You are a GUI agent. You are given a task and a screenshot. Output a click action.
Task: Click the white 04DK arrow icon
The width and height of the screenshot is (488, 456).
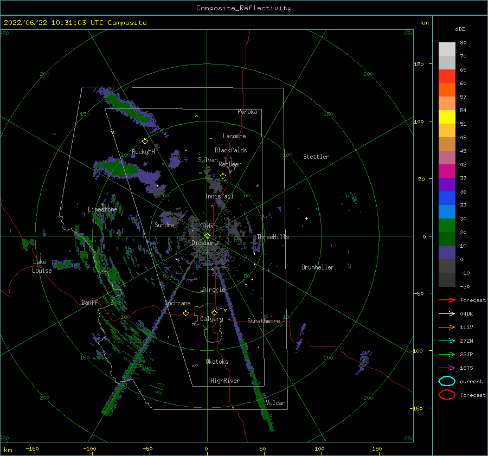tap(447, 314)
